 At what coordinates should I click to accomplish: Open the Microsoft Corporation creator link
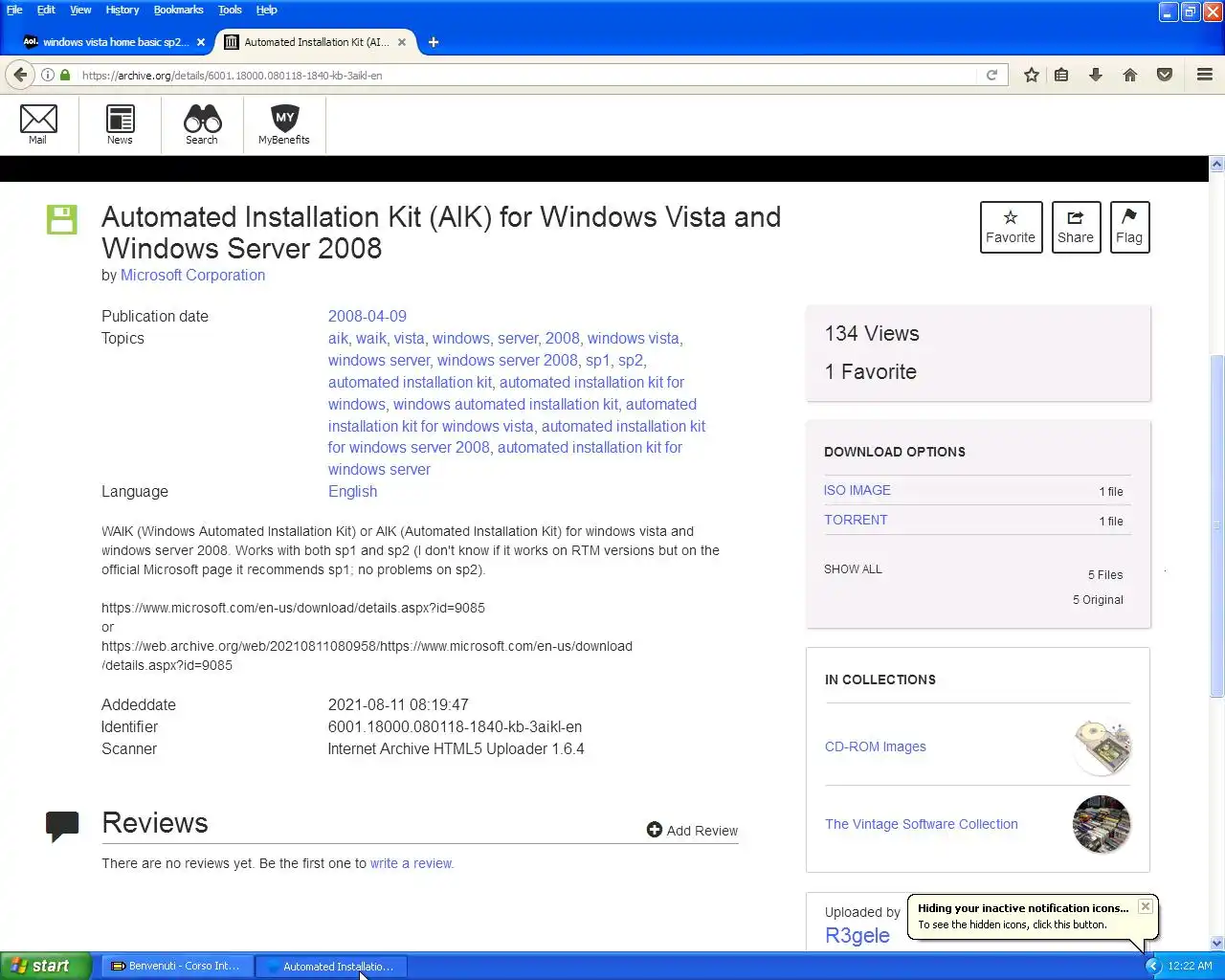tap(192, 276)
